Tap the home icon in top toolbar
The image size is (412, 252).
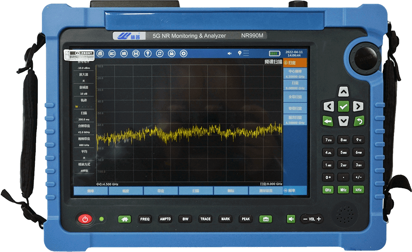(100, 54)
